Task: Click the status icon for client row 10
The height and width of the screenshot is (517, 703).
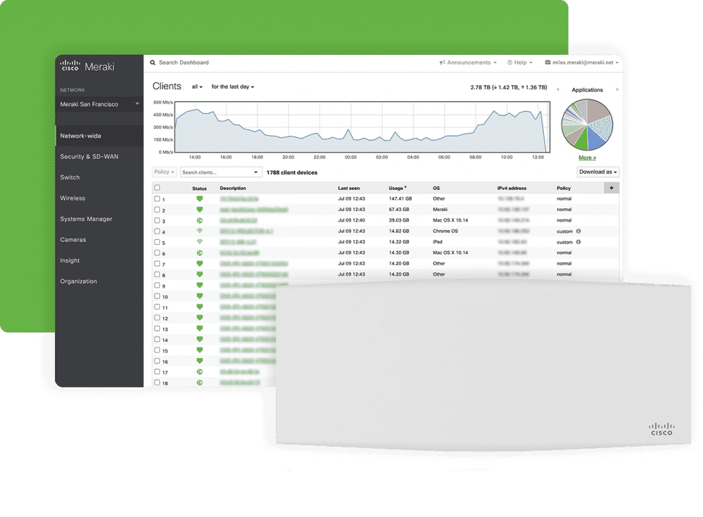Action: pyautogui.click(x=200, y=296)
